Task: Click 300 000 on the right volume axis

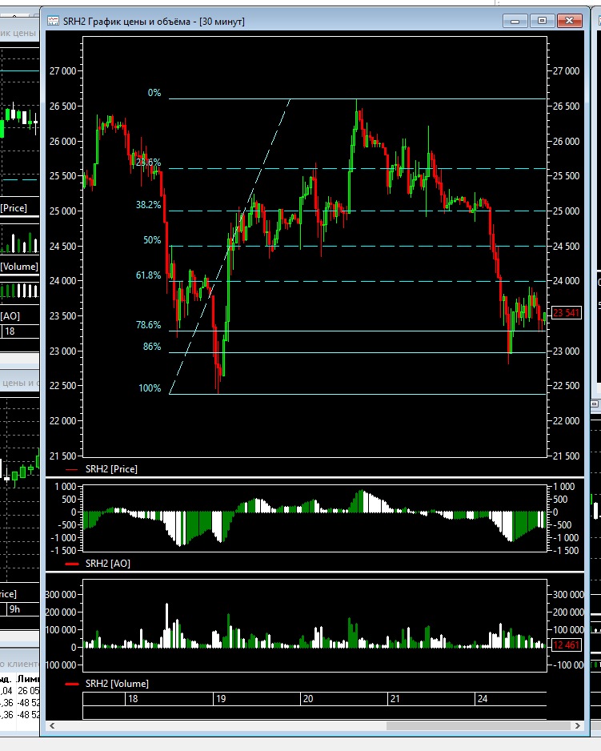Action: [568, 595]
